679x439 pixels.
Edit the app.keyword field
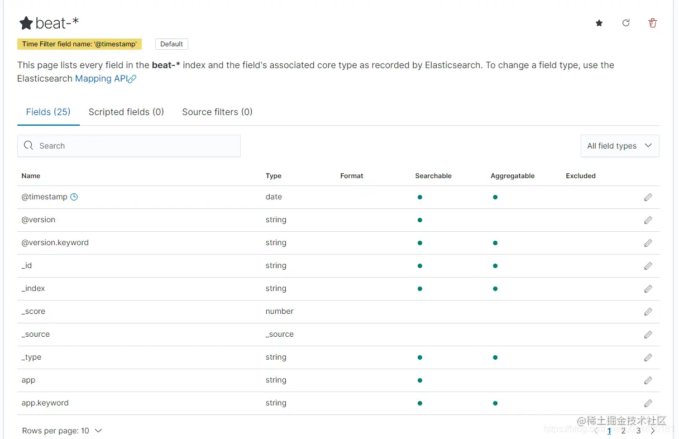(x=648, y=403)
